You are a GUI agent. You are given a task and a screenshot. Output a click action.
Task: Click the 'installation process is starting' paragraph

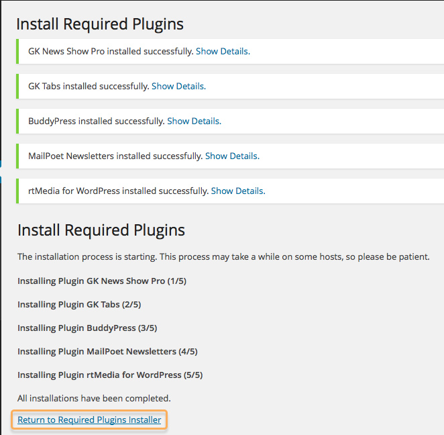[x=223, y=256]
